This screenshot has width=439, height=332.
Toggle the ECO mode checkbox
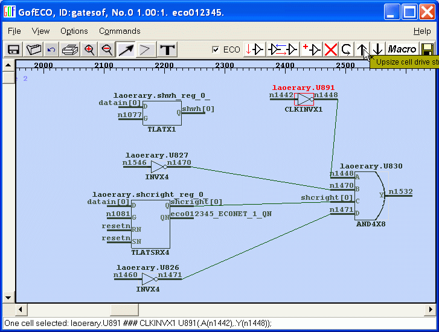coord(216,50)
